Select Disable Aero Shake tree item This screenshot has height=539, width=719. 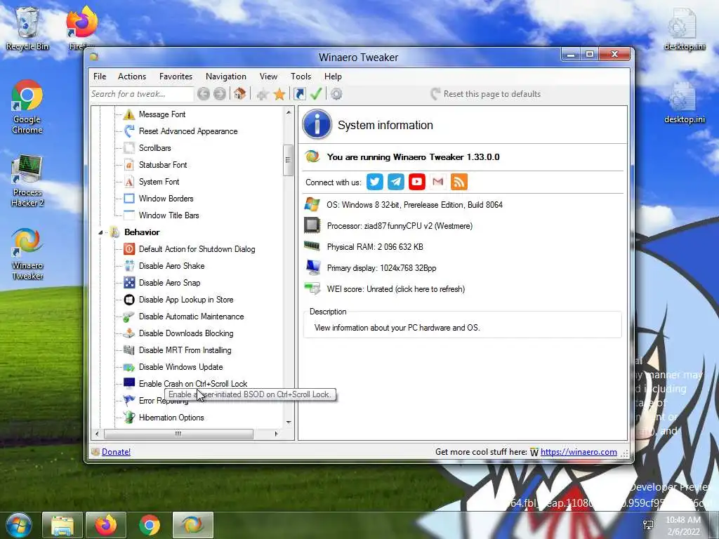coord(171,266)
